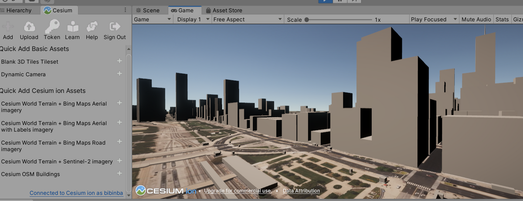Switch to the Hierarchy tab
This screenshot has height=201, width=523.
pos(17,10)
